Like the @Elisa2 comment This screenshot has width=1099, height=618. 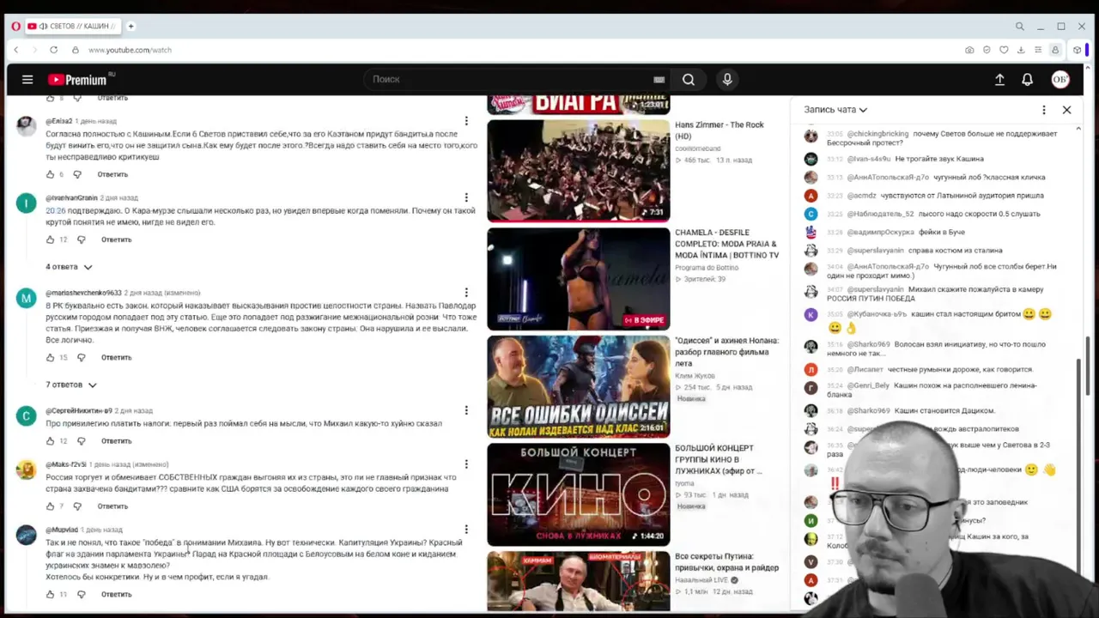point(50,174)
